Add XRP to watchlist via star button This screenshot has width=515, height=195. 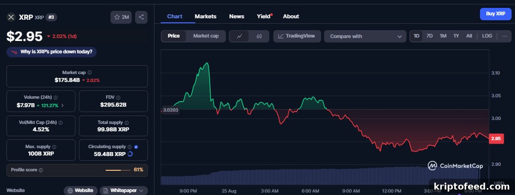click(x=121, y=17)
